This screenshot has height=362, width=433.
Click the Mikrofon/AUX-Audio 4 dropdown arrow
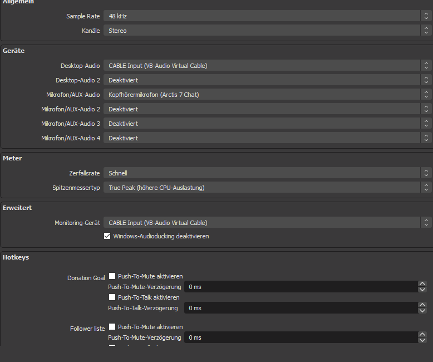(x=426, y=138)
